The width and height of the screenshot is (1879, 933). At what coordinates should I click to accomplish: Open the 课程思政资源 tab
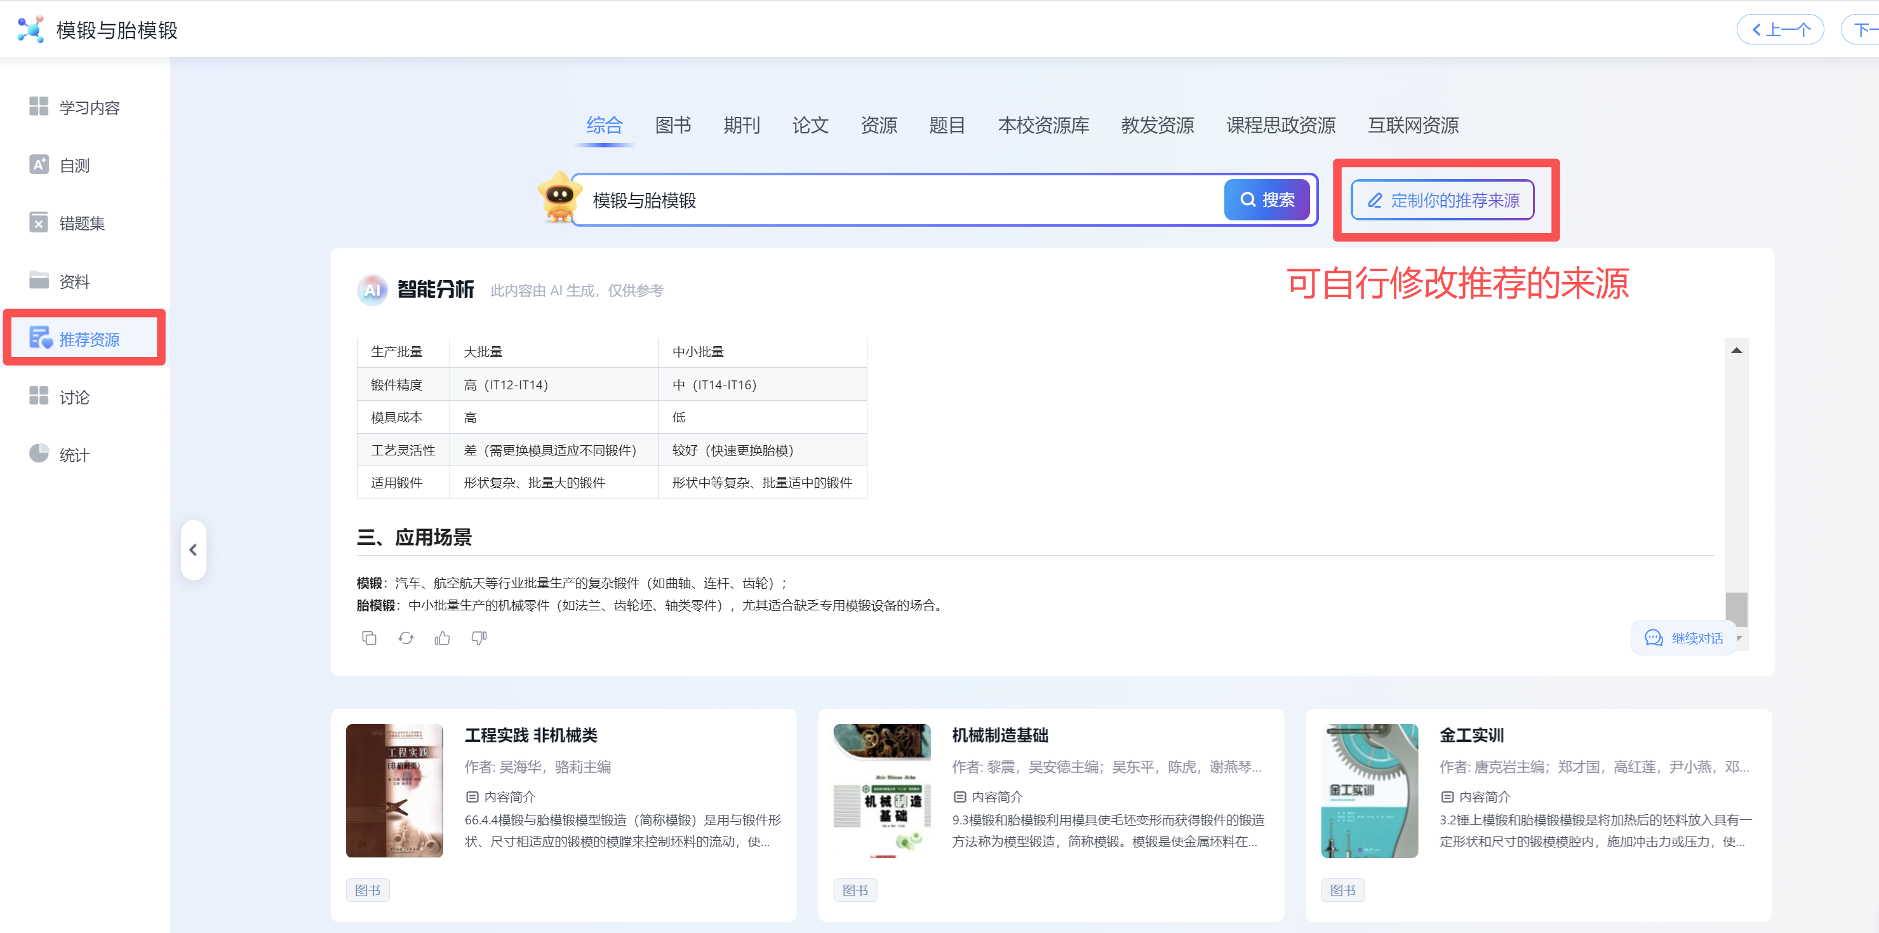1281,126
